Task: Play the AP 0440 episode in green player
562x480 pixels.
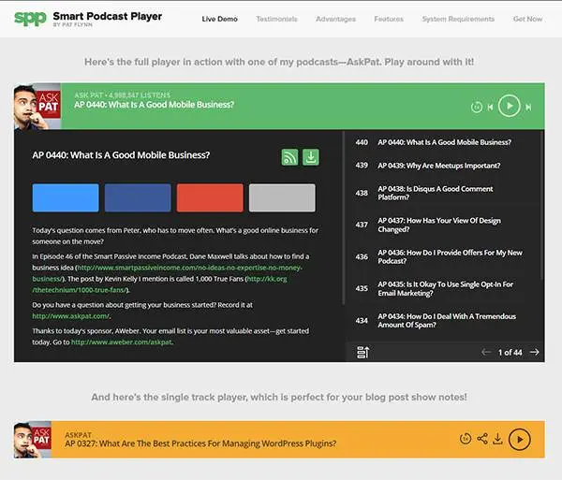Action: coord(509,106)
